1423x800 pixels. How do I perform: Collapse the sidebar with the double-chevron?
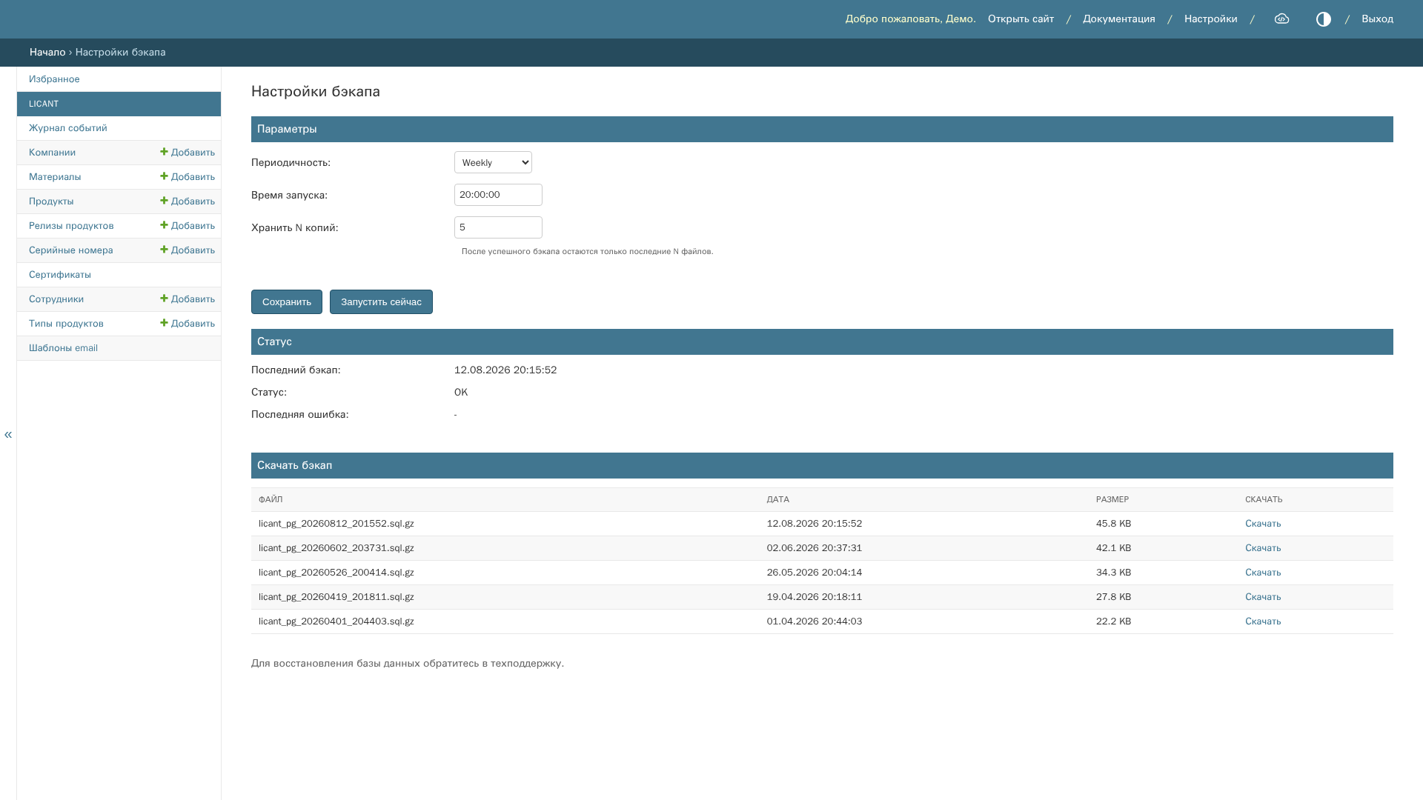pyautogui.click(x=8, y=435)
